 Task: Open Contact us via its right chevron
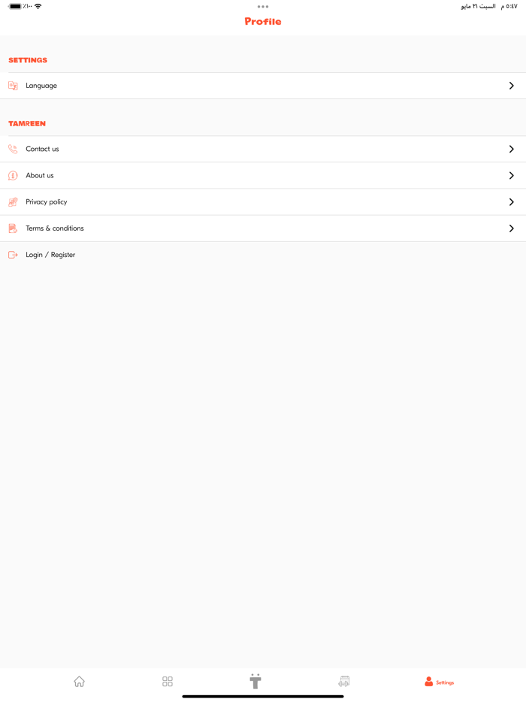[512, 148]
